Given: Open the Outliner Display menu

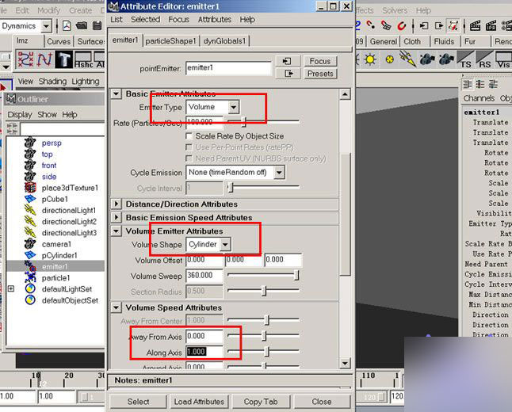Looking at the screenshot, I should tap(20, 115).
